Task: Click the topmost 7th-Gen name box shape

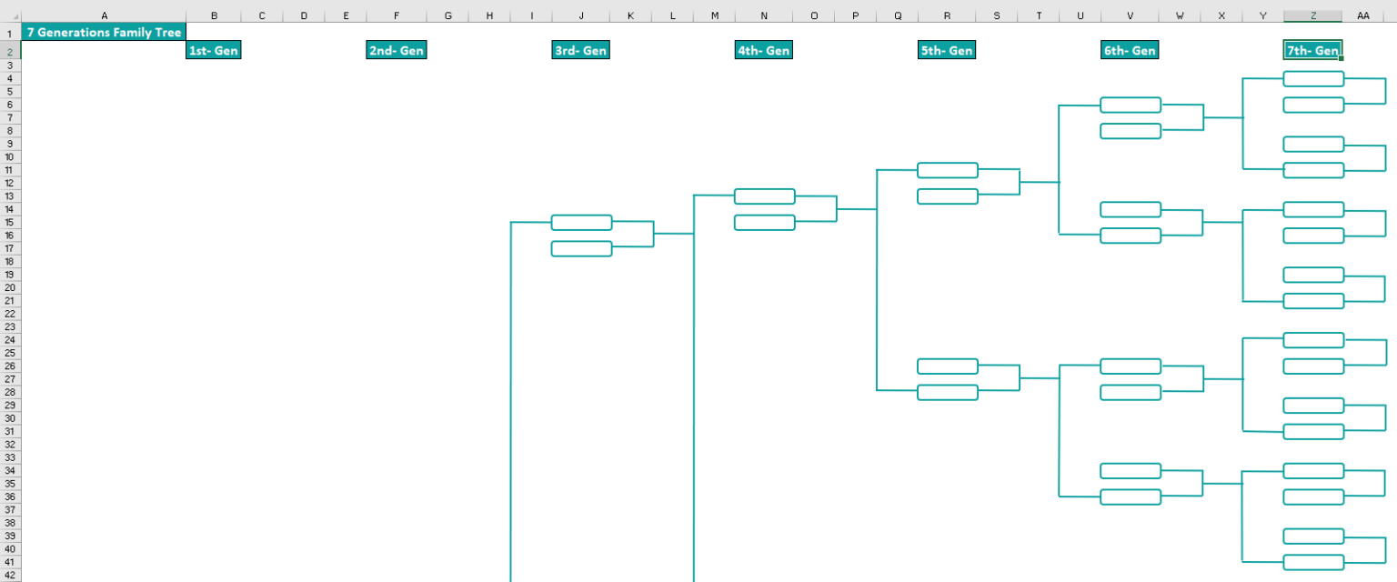Action: (1312, 77)
